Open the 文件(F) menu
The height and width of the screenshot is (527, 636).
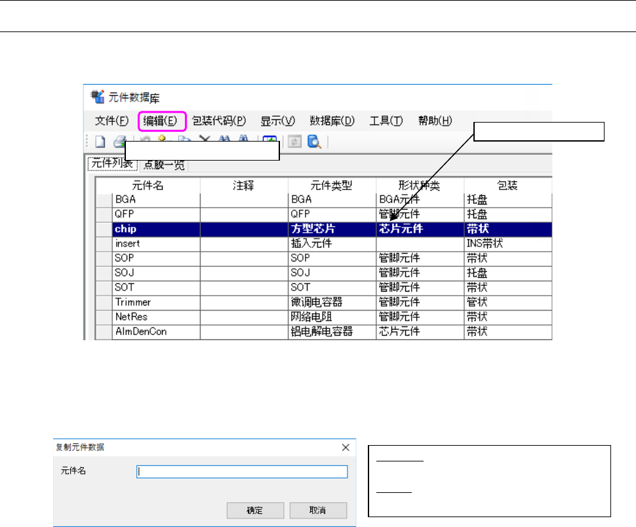[x=111, y=121]
